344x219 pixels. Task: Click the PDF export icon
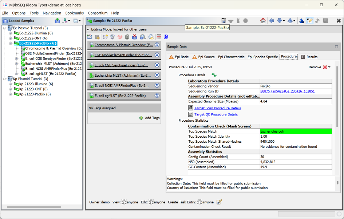[166, 37]
